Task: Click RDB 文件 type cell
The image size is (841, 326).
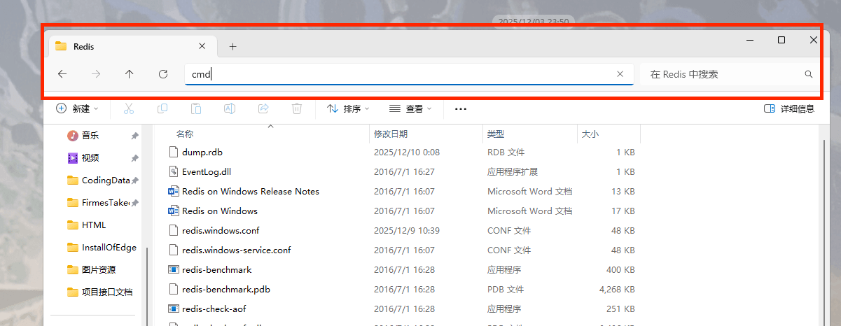Action: [x=506, y=152]
